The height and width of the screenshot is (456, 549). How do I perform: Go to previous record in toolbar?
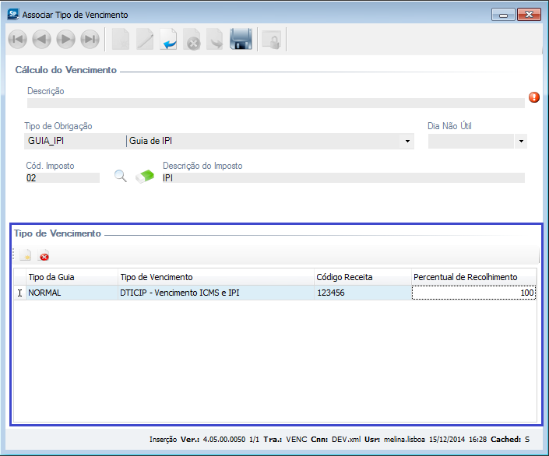tap(41, 40)
